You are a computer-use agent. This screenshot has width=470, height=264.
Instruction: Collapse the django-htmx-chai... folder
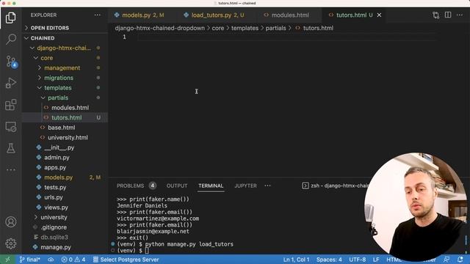(64, 48)
